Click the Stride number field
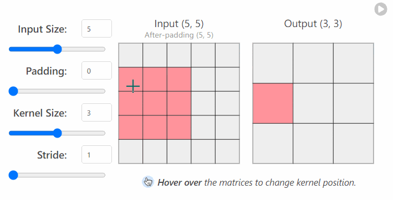Viewport: 393px width, 200px height. 96,154
